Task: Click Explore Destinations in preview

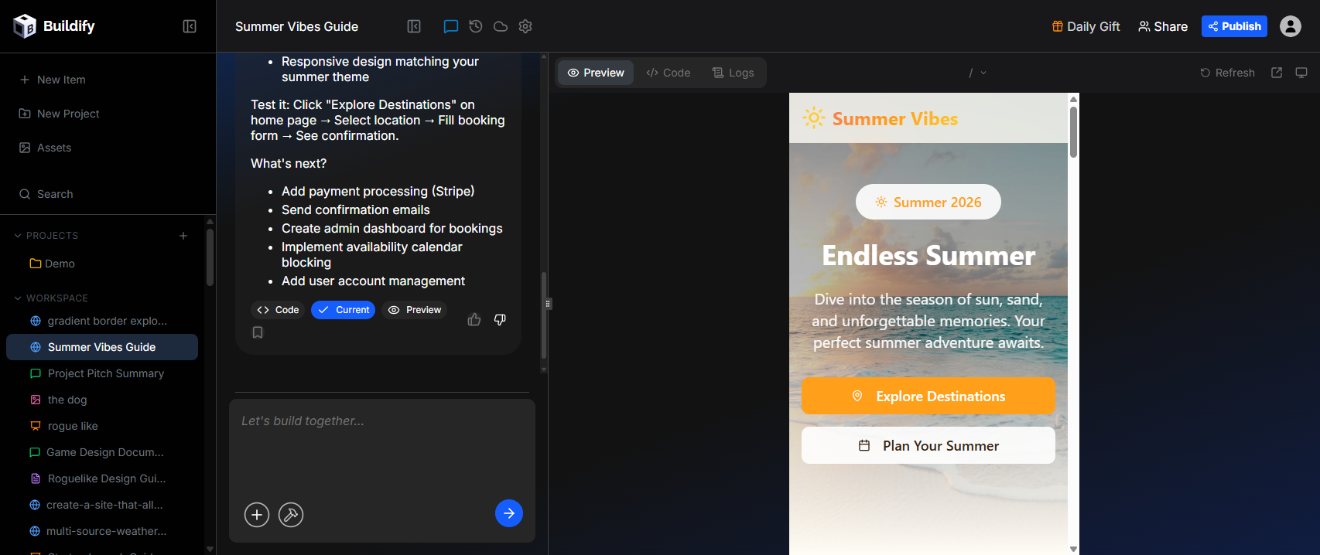Action: coord(928,396)
